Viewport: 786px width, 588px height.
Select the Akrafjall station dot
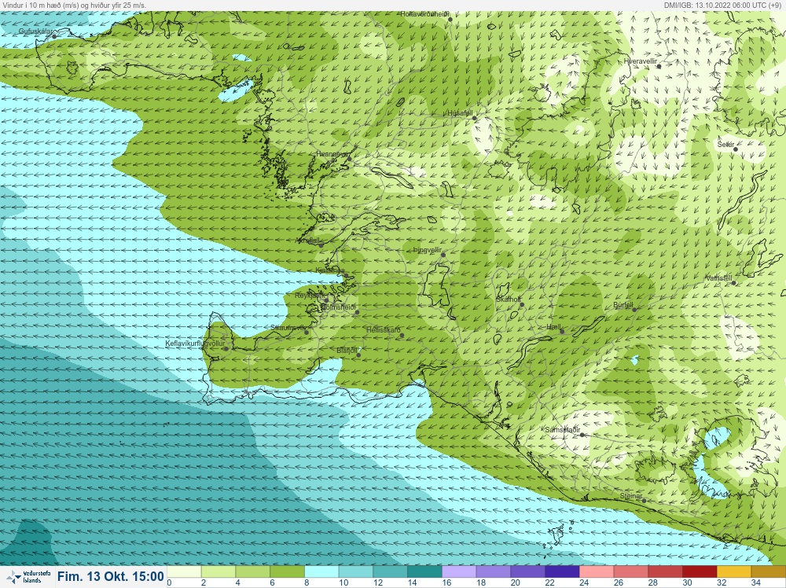pos(321,245)
